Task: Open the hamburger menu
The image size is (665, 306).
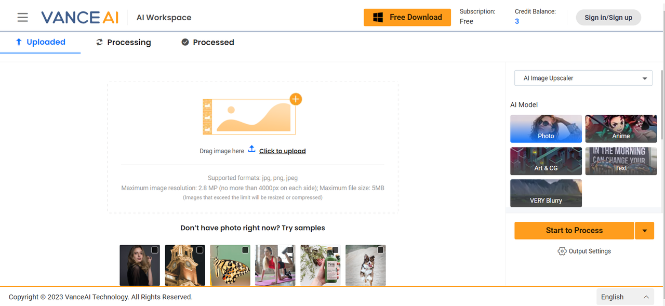Action: point(22,18)
